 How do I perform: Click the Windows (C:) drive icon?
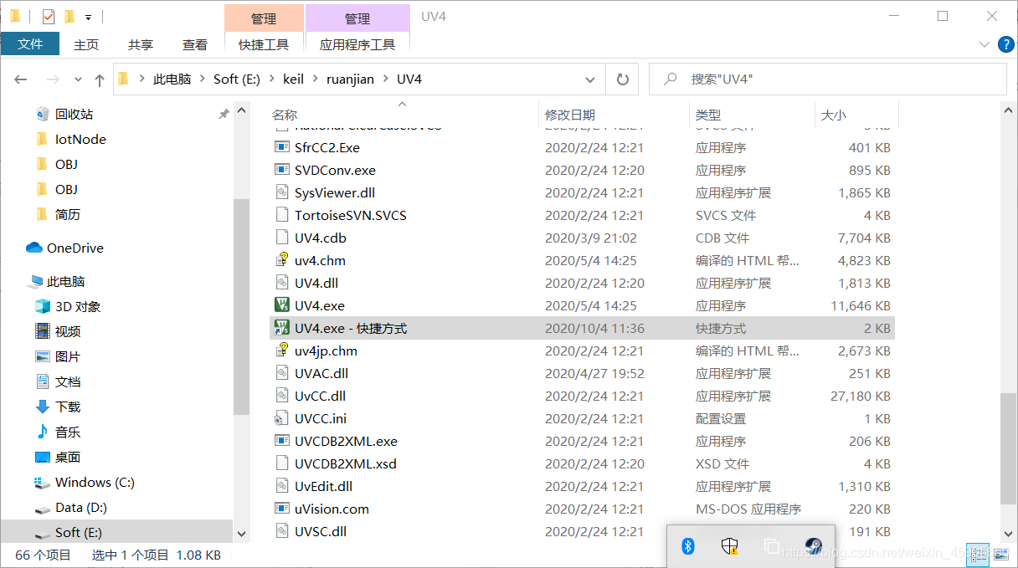(43, 482)
